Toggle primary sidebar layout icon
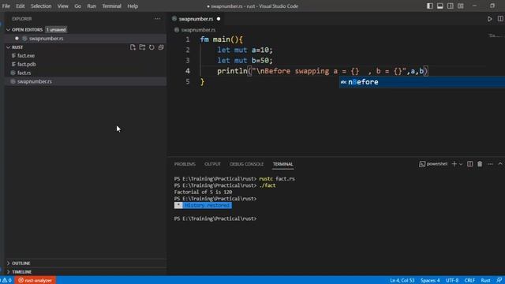Image resolution: width=505 pixels, height=284 pixels. (429, 6)
